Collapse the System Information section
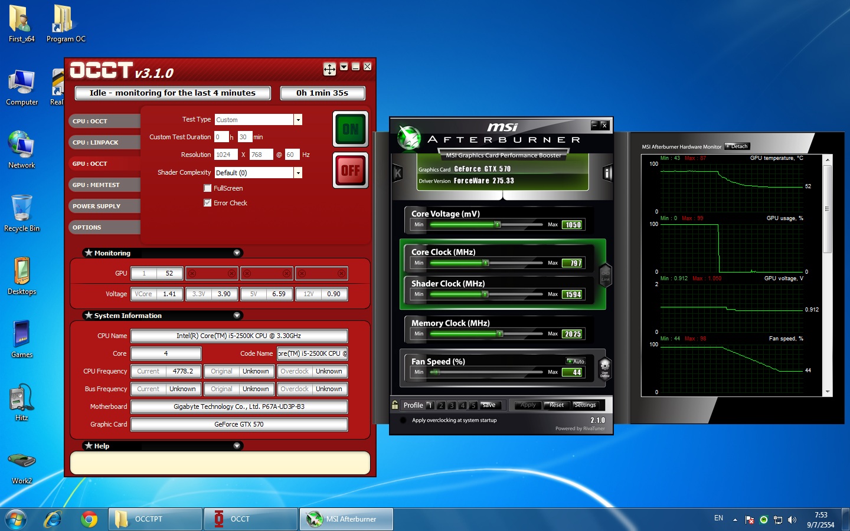This screenshot has width=850, height=531. [x=237, y=316]
